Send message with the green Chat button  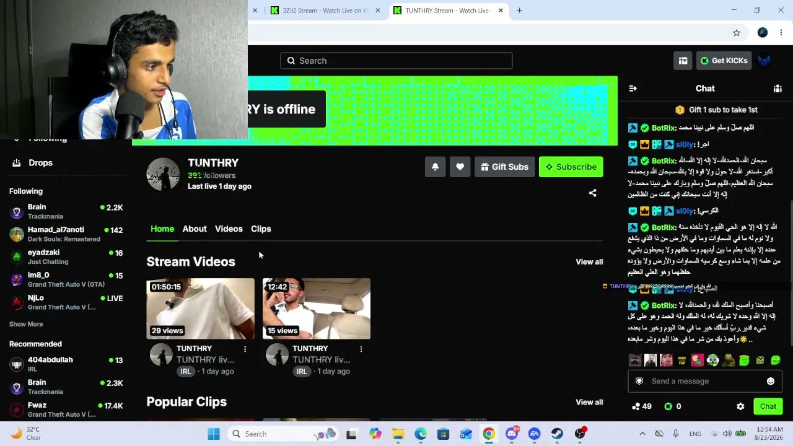768,406
